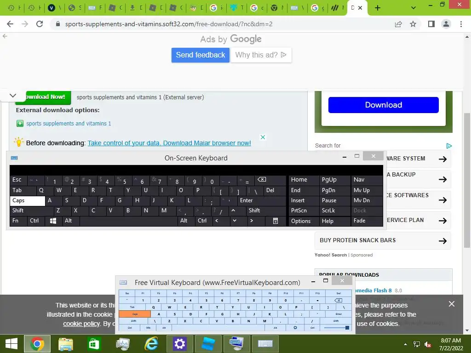Open Internet Explorer from the taskbar

151,344
